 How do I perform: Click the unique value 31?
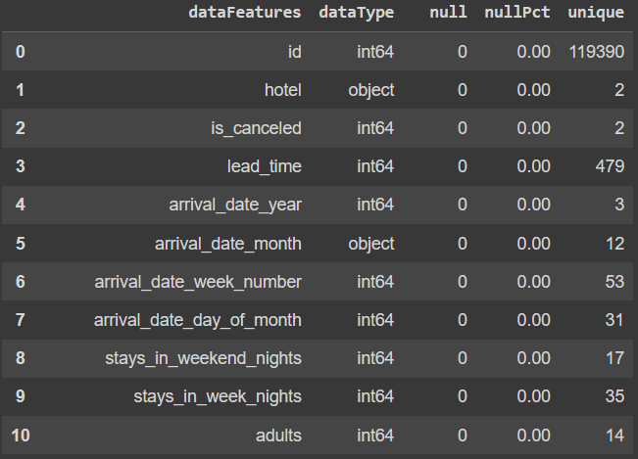pos(614,320)
